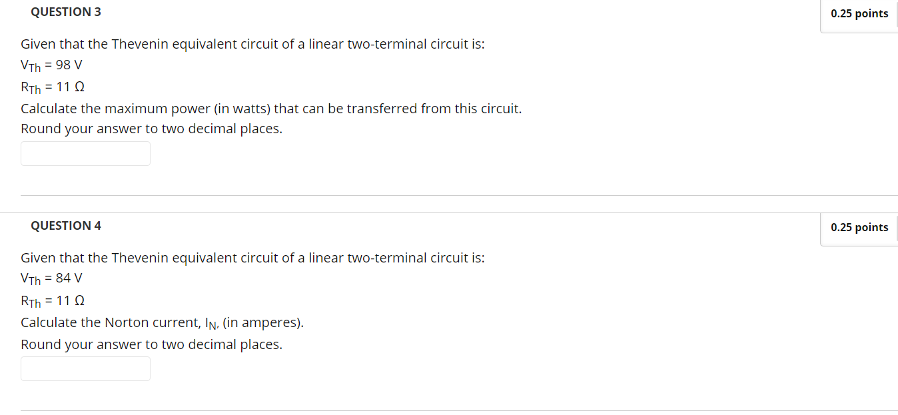The image size is (898, 415).
Task: Click the VTh = 84 V value in Question 4
Action: pyautogui.click(x=51, y=278)
